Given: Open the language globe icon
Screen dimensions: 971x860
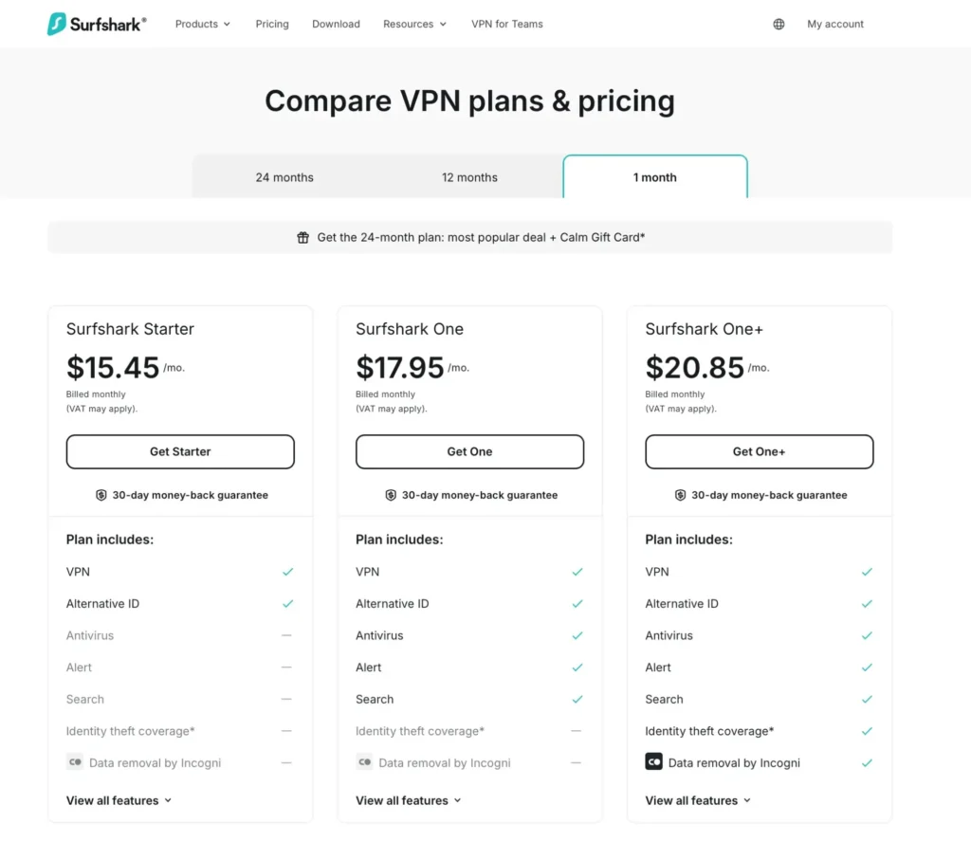Looking at the screenshot, I should tap(779, 24).
